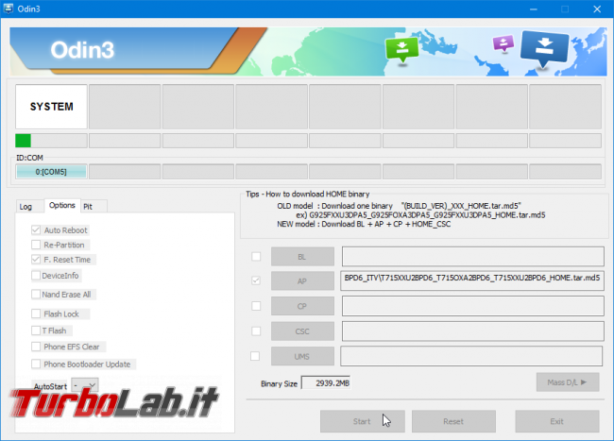The height and width of the screenshot is (441, 614).
Task: Enable the DeviceInfo checkbox
Action: pyautogui.click(x=36, y=276)
